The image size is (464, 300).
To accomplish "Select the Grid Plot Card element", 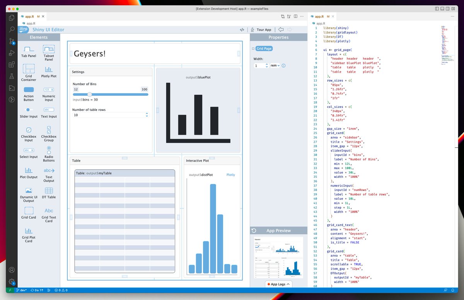I will point(29,235).
